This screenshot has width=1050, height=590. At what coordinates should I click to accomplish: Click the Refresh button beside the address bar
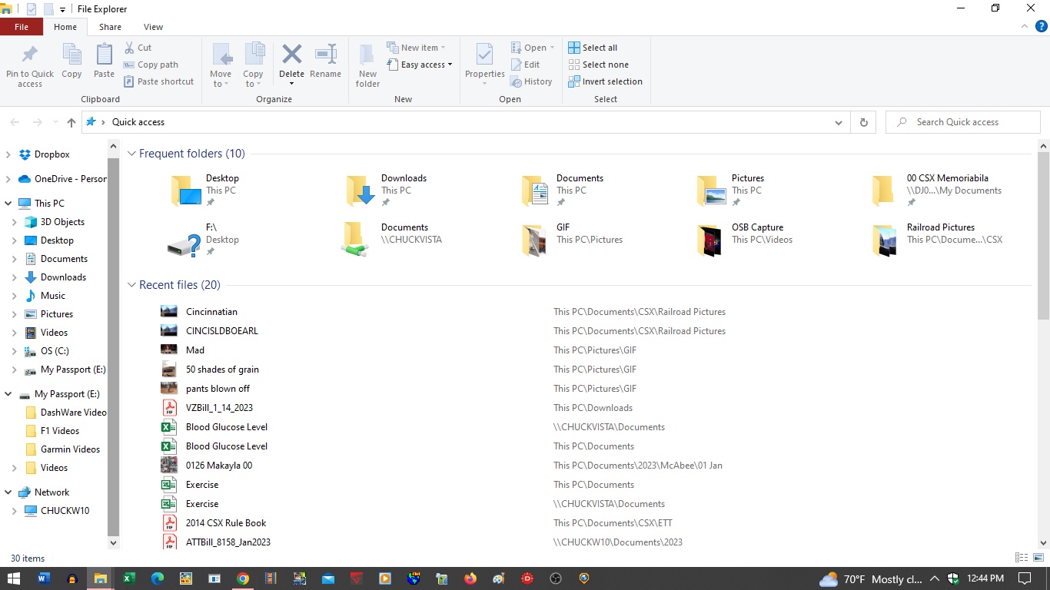coord(863,122)
